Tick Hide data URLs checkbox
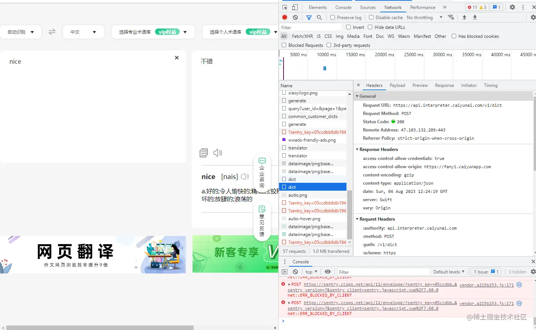Viewport: 536px width, 330px height. (370, 27)
